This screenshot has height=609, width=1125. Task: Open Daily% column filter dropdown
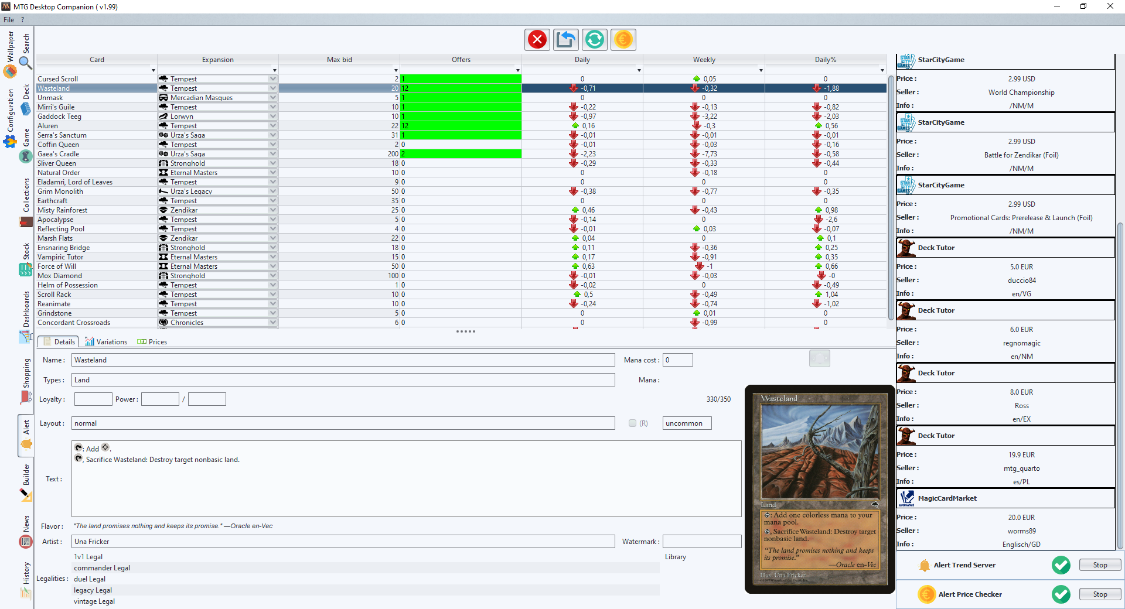(x=882, y=70)
